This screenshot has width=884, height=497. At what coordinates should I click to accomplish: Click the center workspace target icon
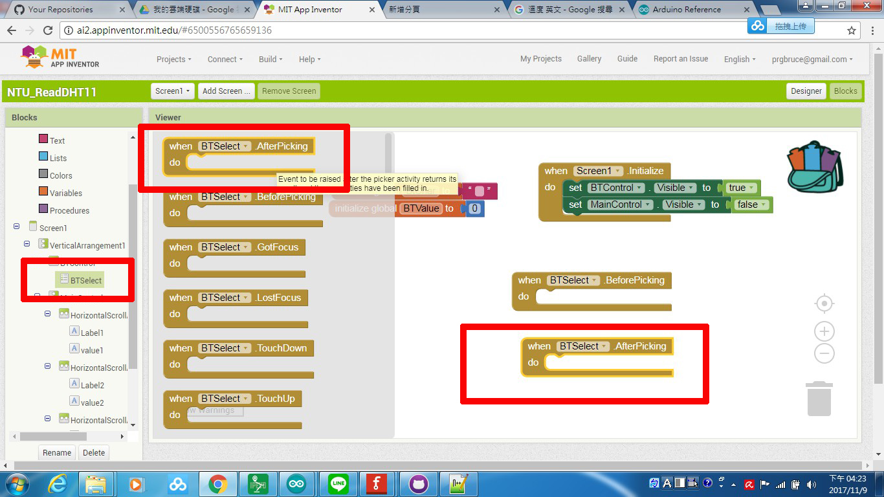pyautogui.click(x=824, y=304)
